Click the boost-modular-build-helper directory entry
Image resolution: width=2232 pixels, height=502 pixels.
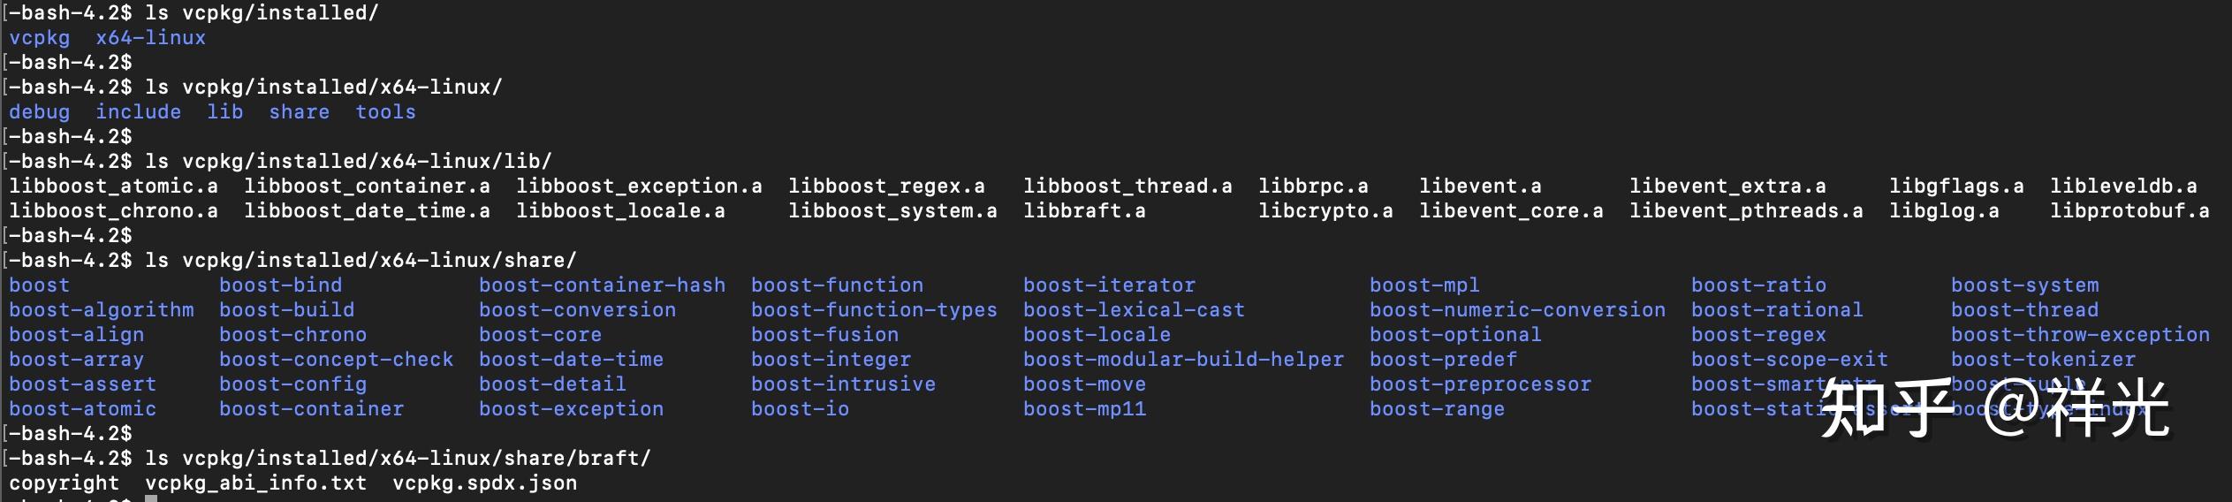pyautogui.click(x=1183, y=360)
